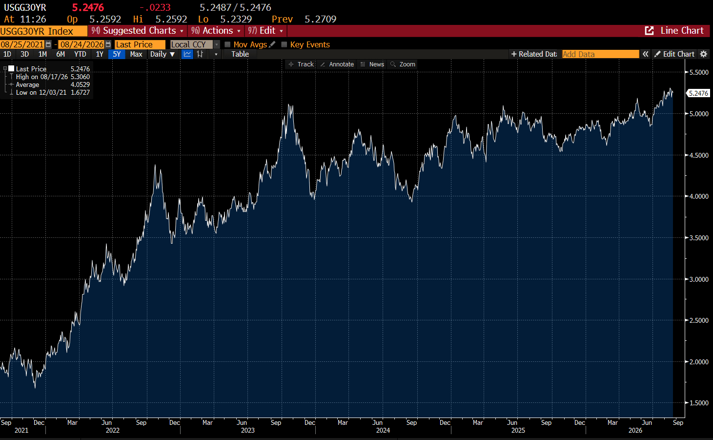Image resolution: width=713 pixels, height=440 pixels.
Task: Click the Add Data input field
Action: pos(600,54)
